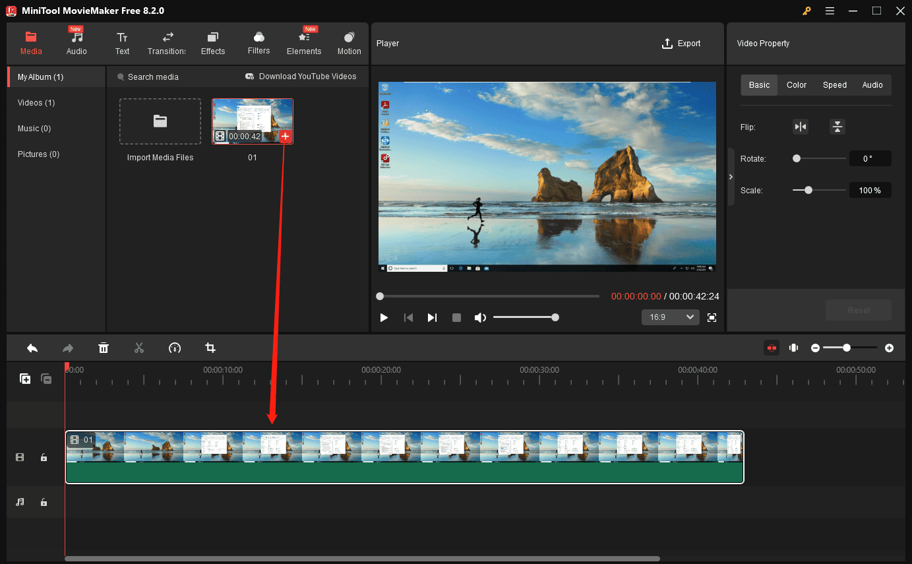Toggle the video track lock
This screenshot has width=912, height=564.
click(x=44, y=457)
